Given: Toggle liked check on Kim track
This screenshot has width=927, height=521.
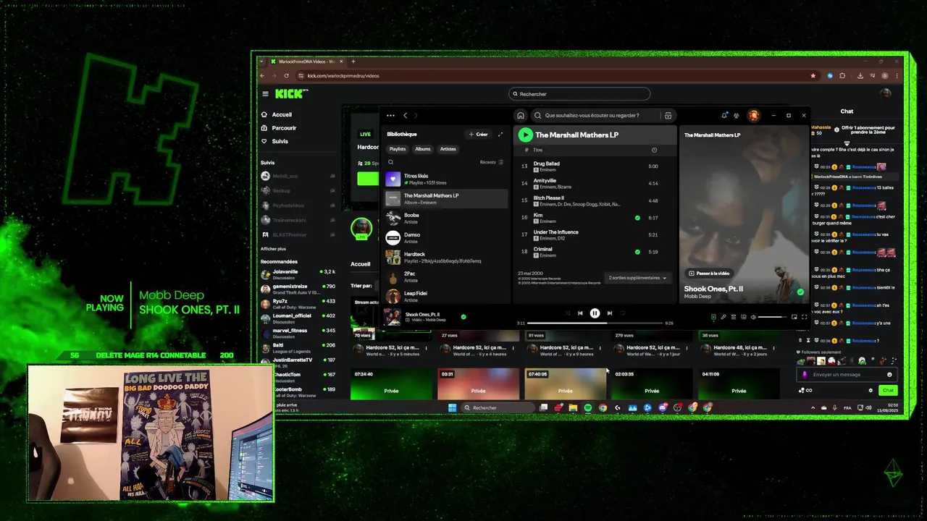Looking at the screenshot, I should (637, 217).
